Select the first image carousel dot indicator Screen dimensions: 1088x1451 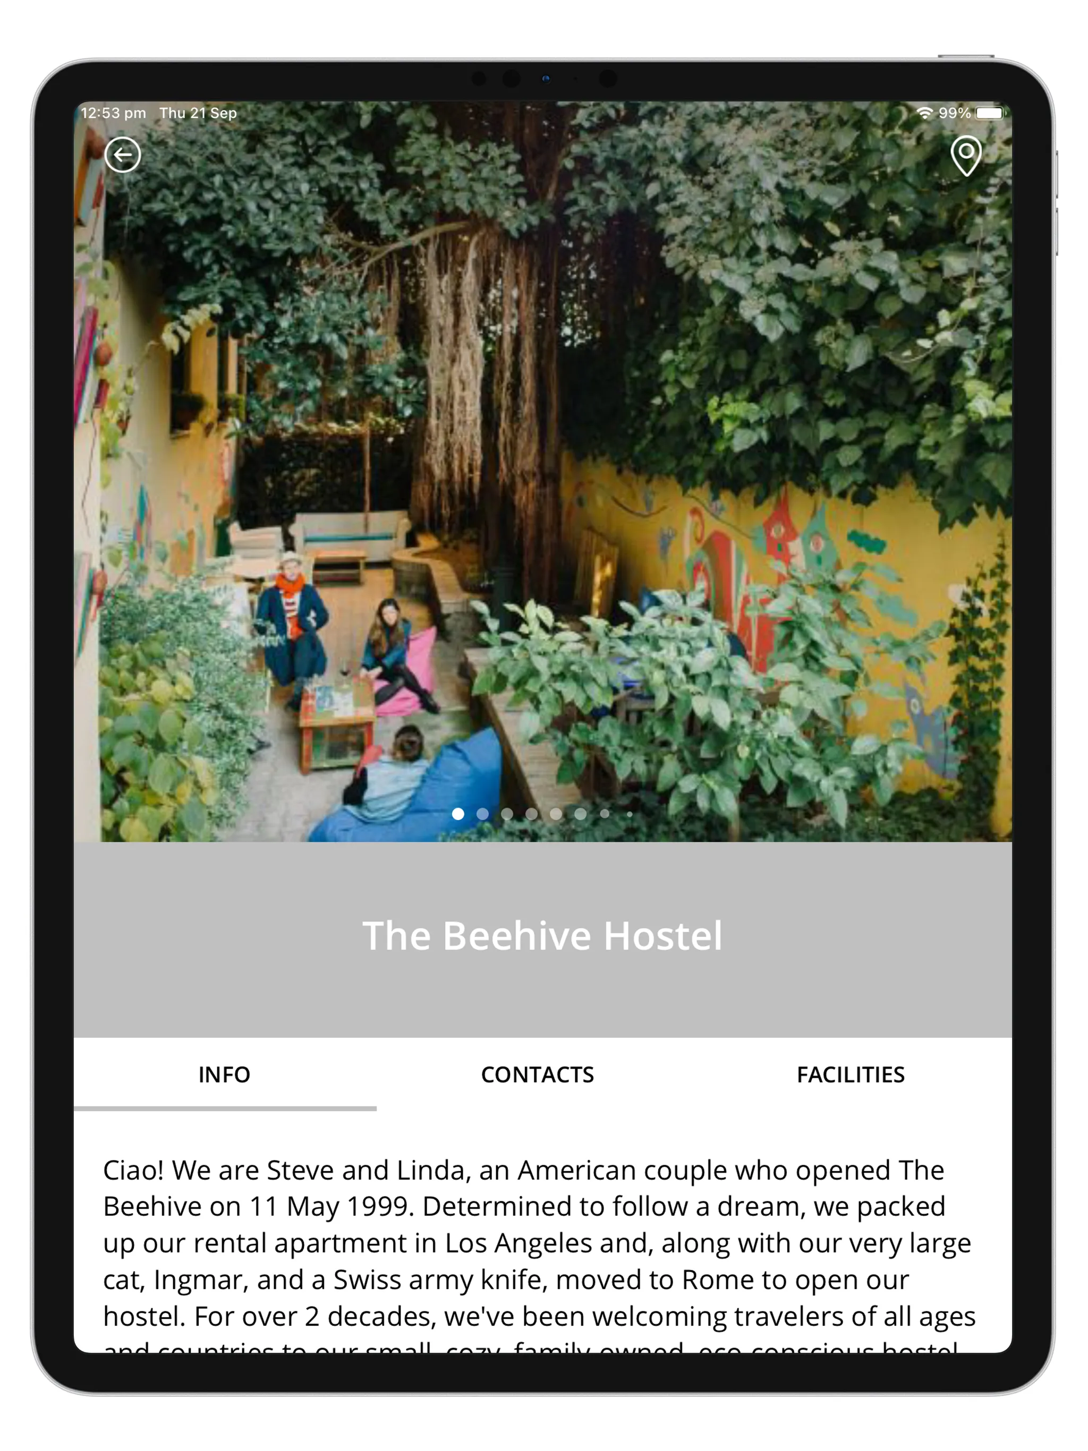point(456,815)
